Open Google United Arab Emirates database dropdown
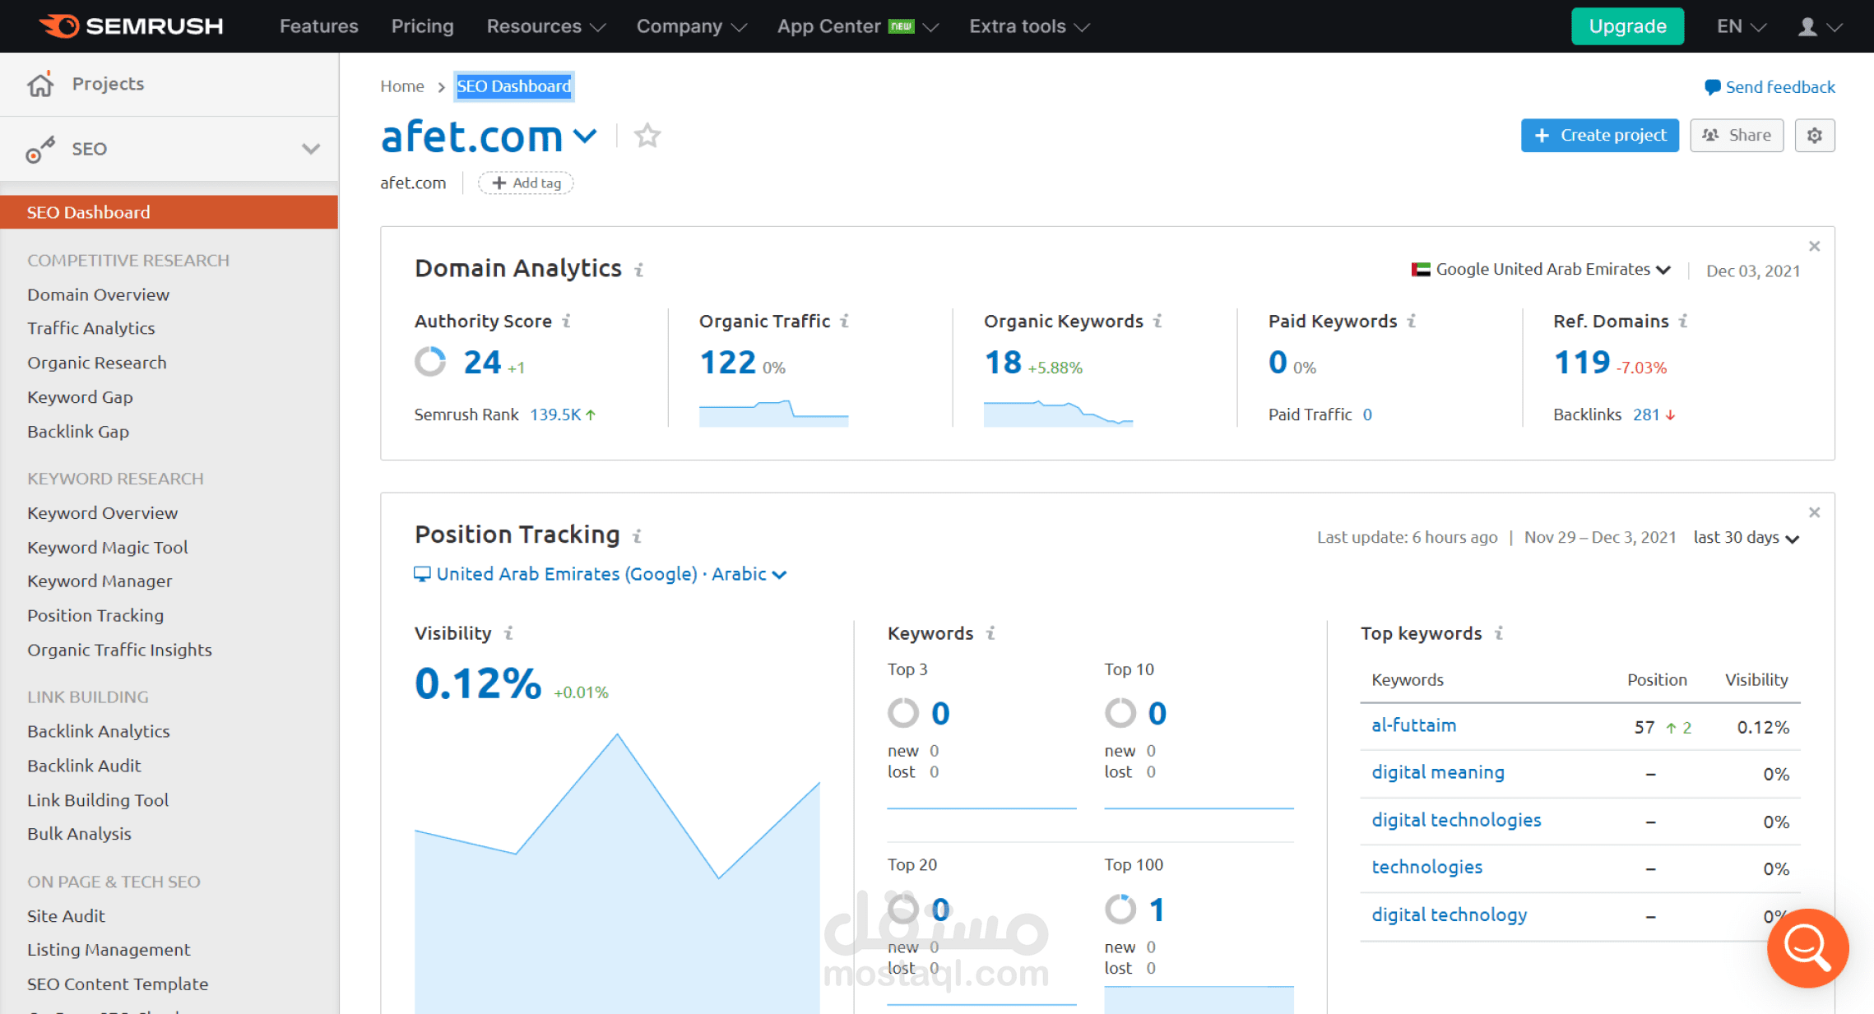The width and height of the screenshot is (1874, 1014). point(1541,270)
